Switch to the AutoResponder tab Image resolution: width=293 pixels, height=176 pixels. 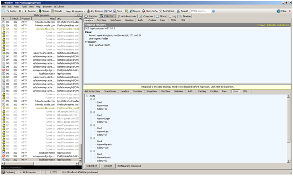click(x=127, y=16)
